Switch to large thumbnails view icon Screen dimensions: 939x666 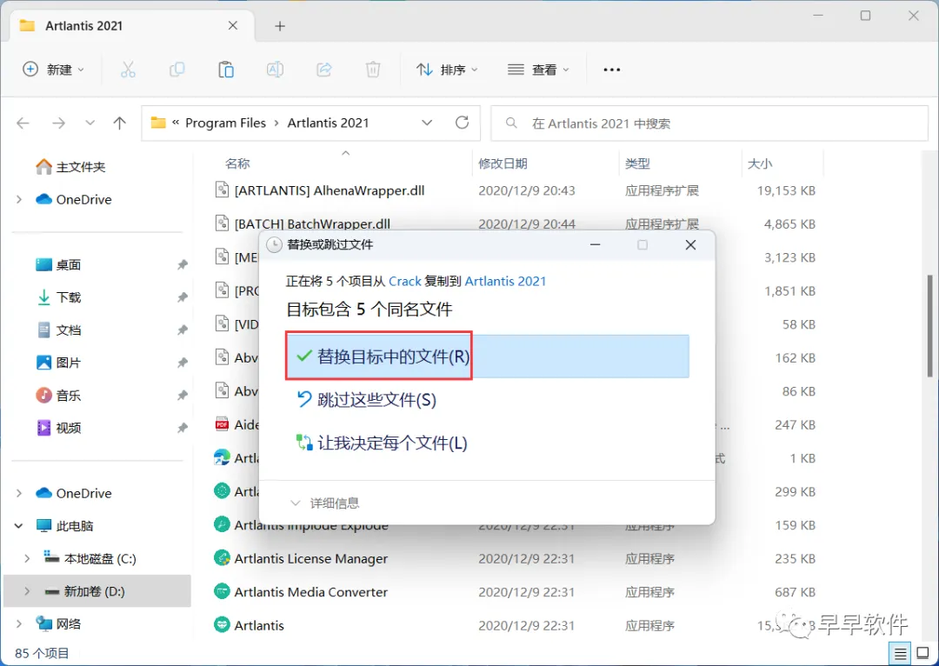[x=922, y=653]
